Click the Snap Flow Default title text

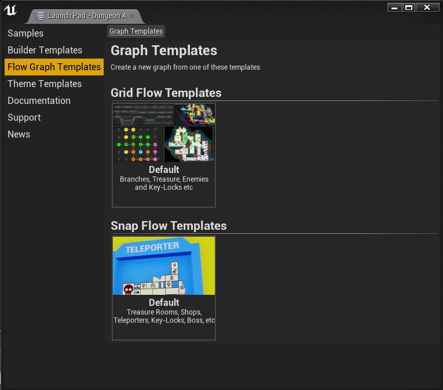[x=164, y=302]
